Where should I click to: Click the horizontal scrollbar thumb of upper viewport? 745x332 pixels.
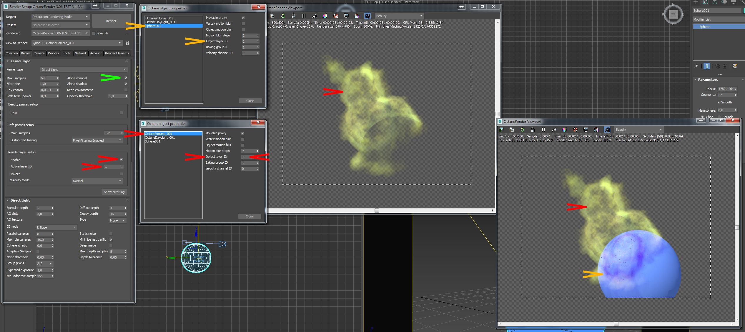tap(377, 210)
